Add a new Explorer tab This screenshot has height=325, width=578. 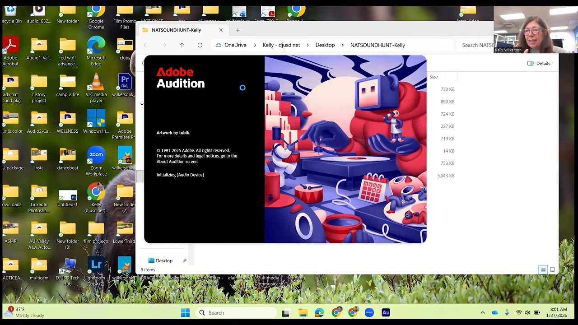(238, 30)
